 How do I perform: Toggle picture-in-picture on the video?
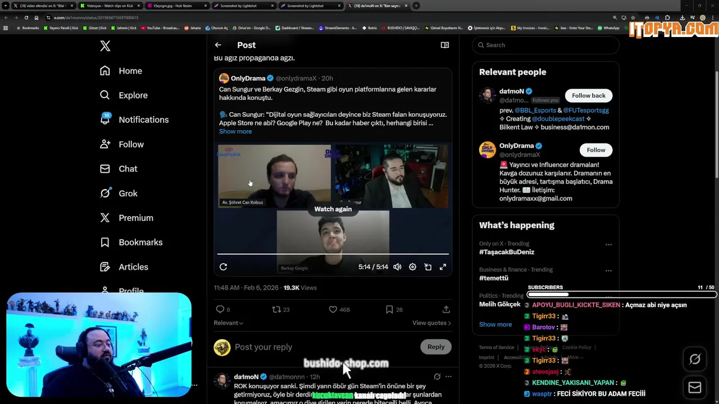pos(428,267)
